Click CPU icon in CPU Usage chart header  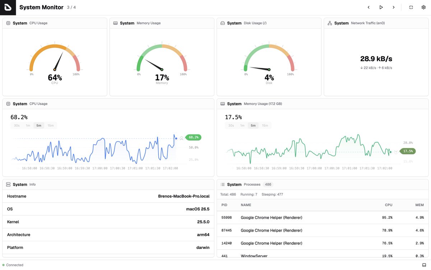8,104
